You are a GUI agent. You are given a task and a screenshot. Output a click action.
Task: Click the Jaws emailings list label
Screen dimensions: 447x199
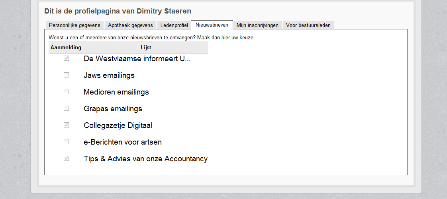109,75
